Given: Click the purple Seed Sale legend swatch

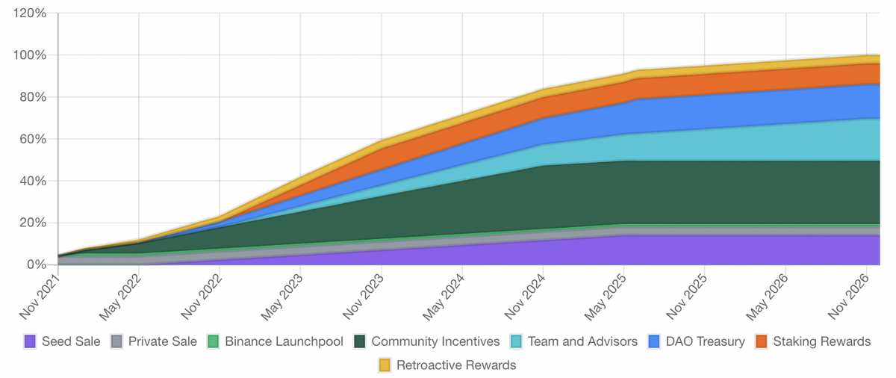Looking at the screenshot, I should click(x=30, y=341).
